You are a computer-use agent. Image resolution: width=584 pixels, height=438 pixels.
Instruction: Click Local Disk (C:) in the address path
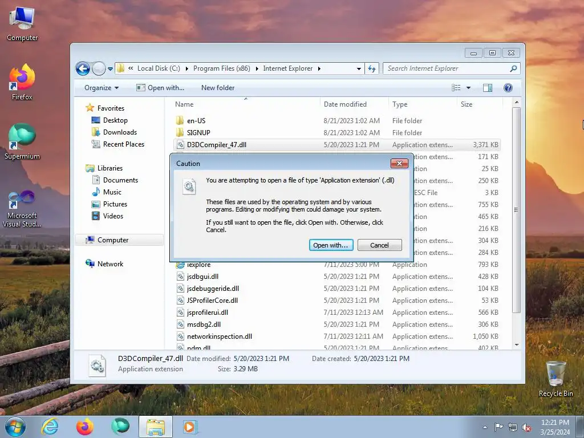[159, 68]
